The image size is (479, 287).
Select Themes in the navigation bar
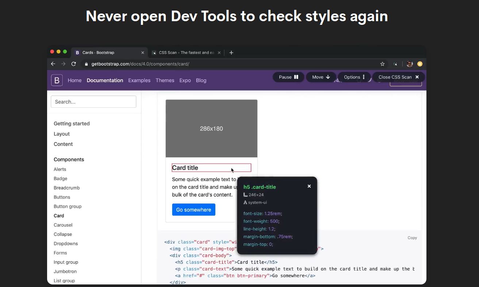(x=165, y=80)
